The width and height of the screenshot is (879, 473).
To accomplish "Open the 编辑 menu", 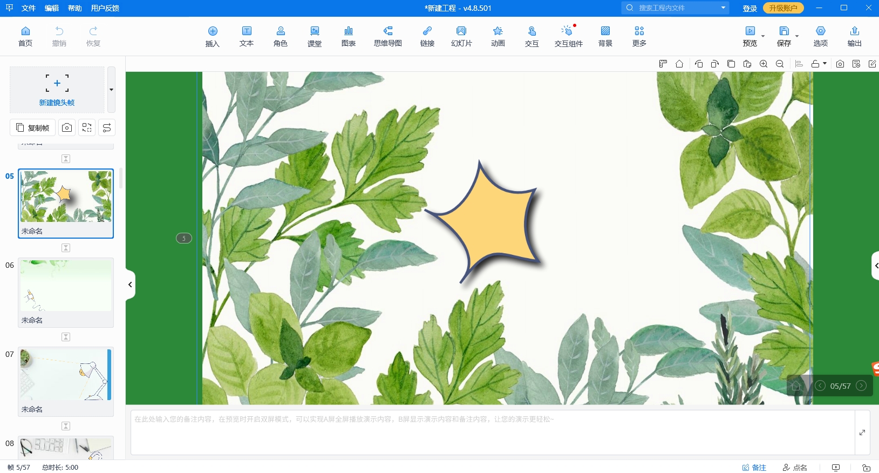I will pos(52,8).
